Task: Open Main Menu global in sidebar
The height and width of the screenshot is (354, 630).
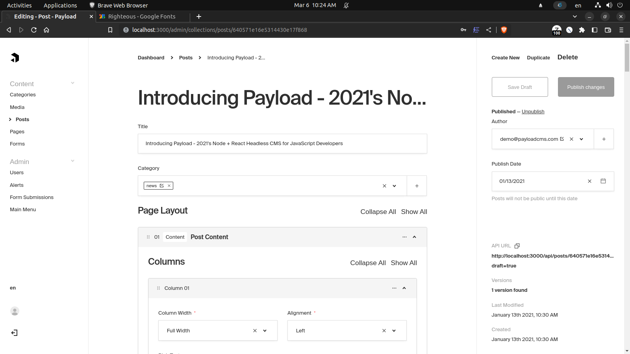Action: (23, 209)
